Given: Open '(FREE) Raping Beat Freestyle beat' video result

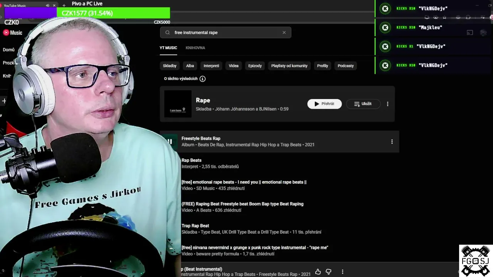Looking at the screenshot, I should tap(242, 204).
